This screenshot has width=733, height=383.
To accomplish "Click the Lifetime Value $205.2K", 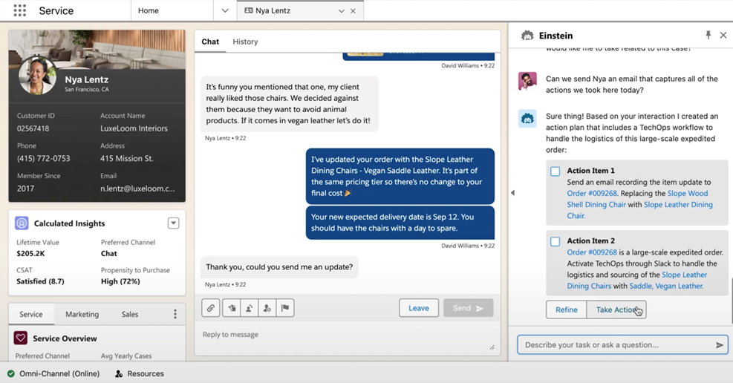I will click(x=31, y=254).
